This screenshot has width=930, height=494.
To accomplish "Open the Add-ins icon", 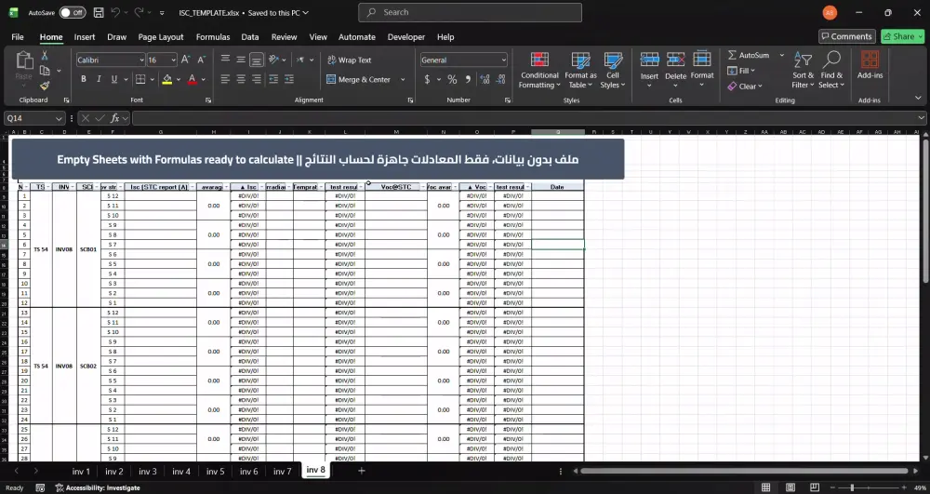I will pos(870,64).
